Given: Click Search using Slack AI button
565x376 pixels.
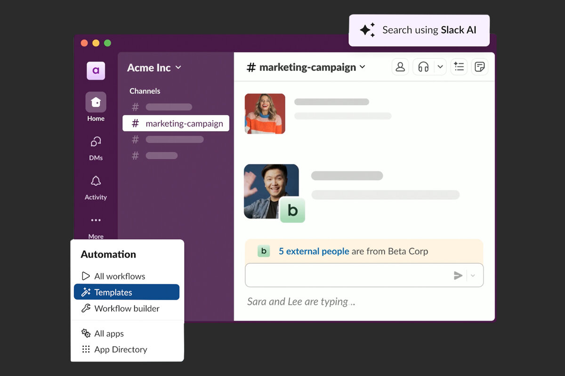Looking at the screenshot, I should [419, 30].
